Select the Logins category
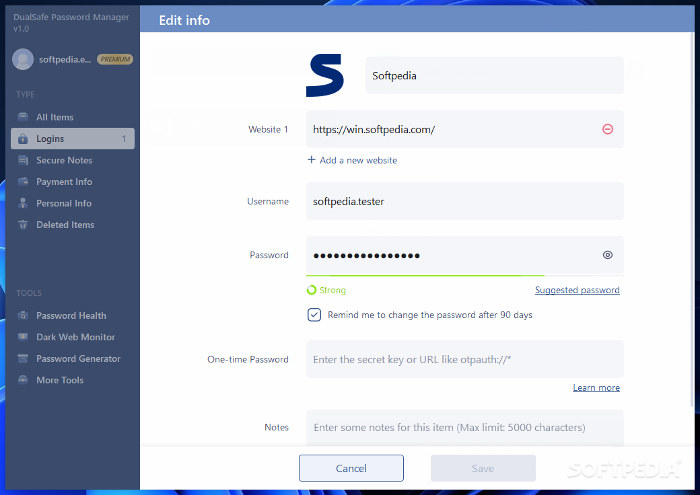 pos(73,139)
